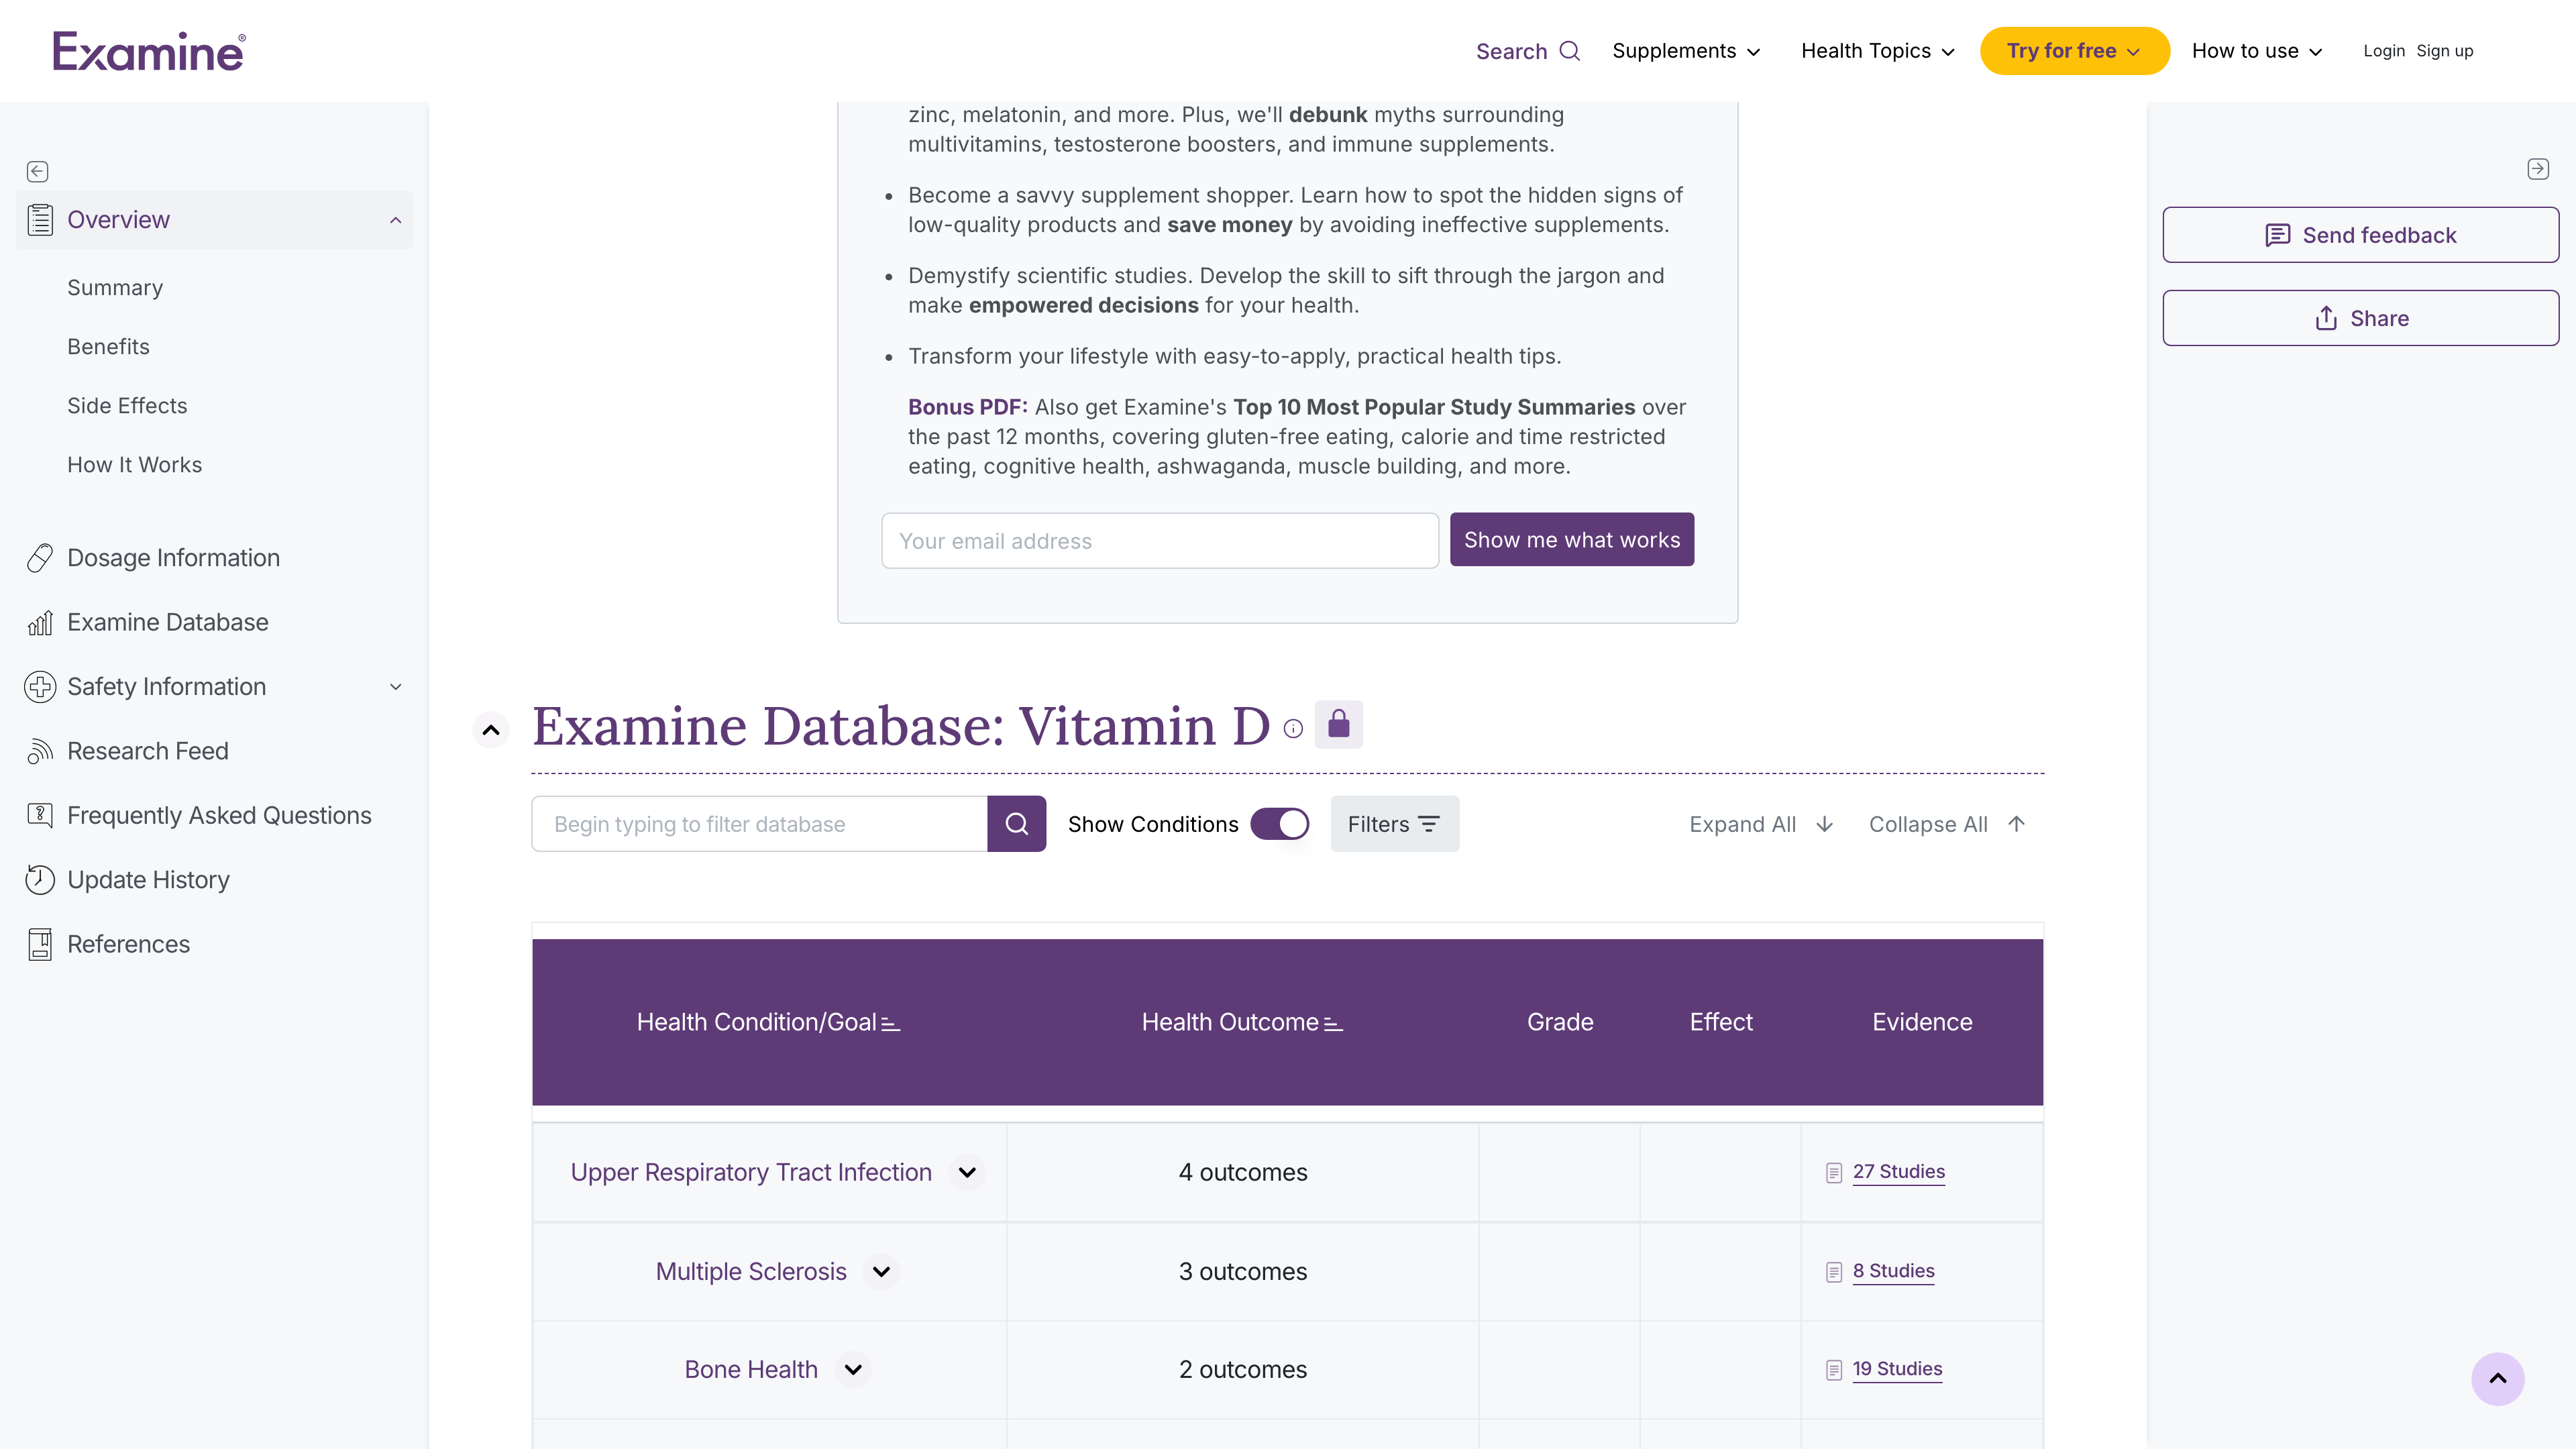Screen dimensions: 2576x1449
Task: Click the '4 outcomes' cell
Action: click(x=1242, y=1172)
